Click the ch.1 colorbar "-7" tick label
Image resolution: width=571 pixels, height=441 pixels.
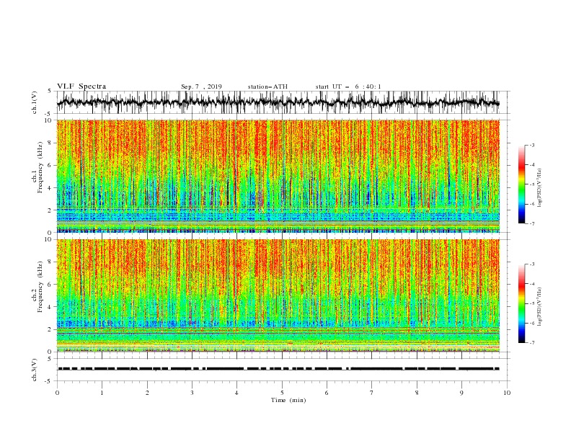click(x=532, y=223)
